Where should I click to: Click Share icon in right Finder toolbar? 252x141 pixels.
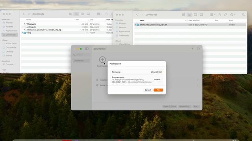point(220,14)
